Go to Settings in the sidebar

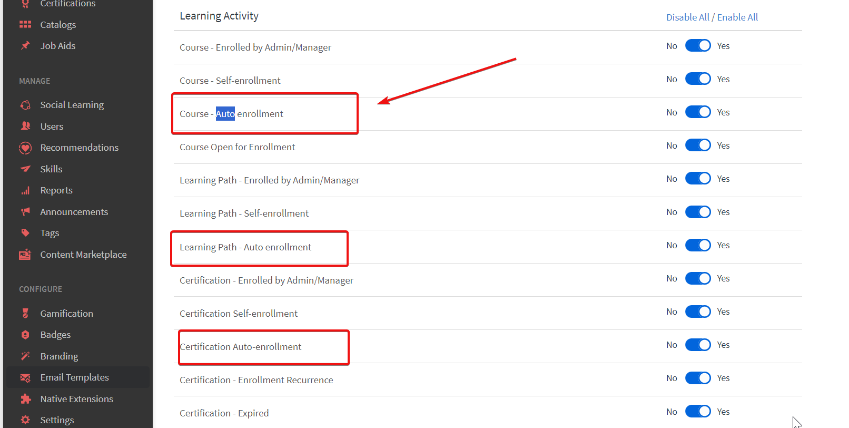pyautogui.click(x=57, y=420)
